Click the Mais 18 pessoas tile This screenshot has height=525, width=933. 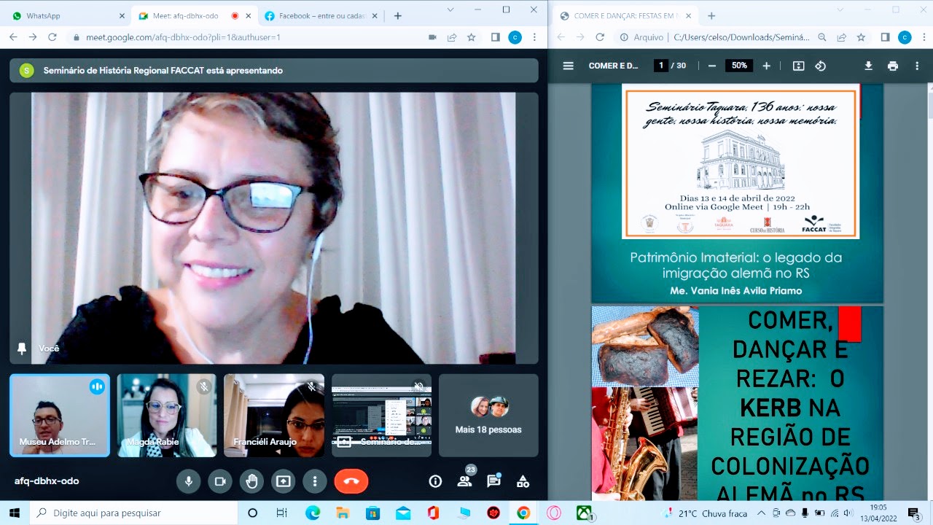(x=488, y=416)
